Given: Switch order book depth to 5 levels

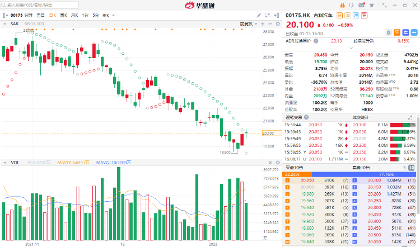Looking at the screenshot, I should 404,168.
